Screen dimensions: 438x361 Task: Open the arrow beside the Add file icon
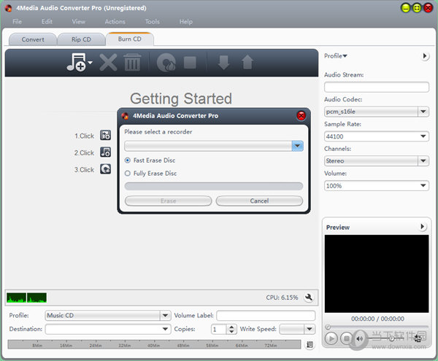pyautogui.click(x=90, y=63)
